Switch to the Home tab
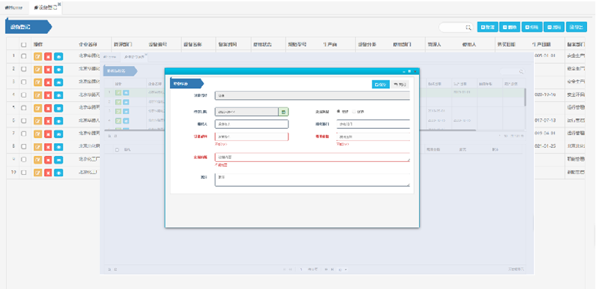The height and width of the screenshot is (289, 596). pos(13,7)
